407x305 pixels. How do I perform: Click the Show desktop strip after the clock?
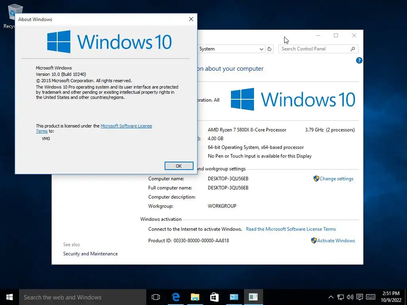[x=406, y=297]
